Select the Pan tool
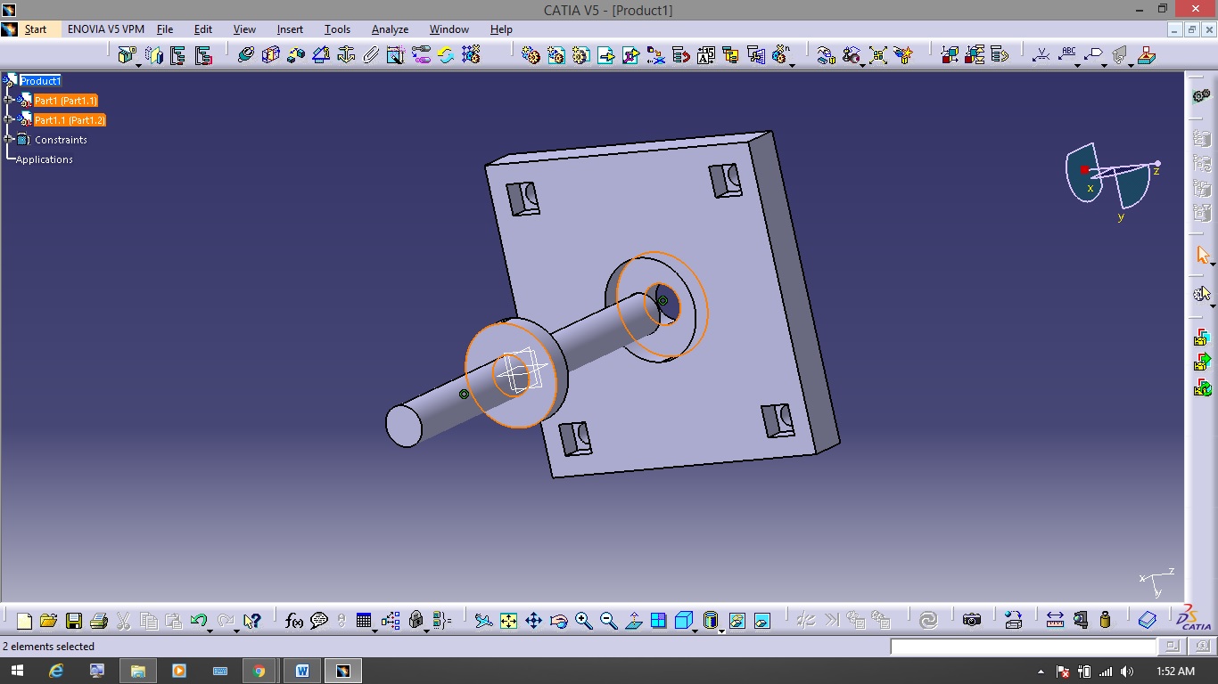The width and height of the screenshot is (1218, 684). point(533,620)
